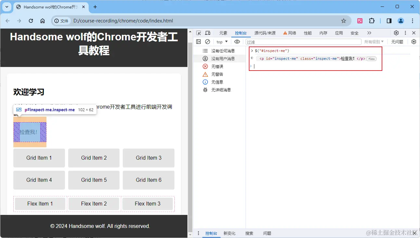Screen dimensions: 420x238
Task: Click Flex Item 2
Action: [x=94, y=204]
